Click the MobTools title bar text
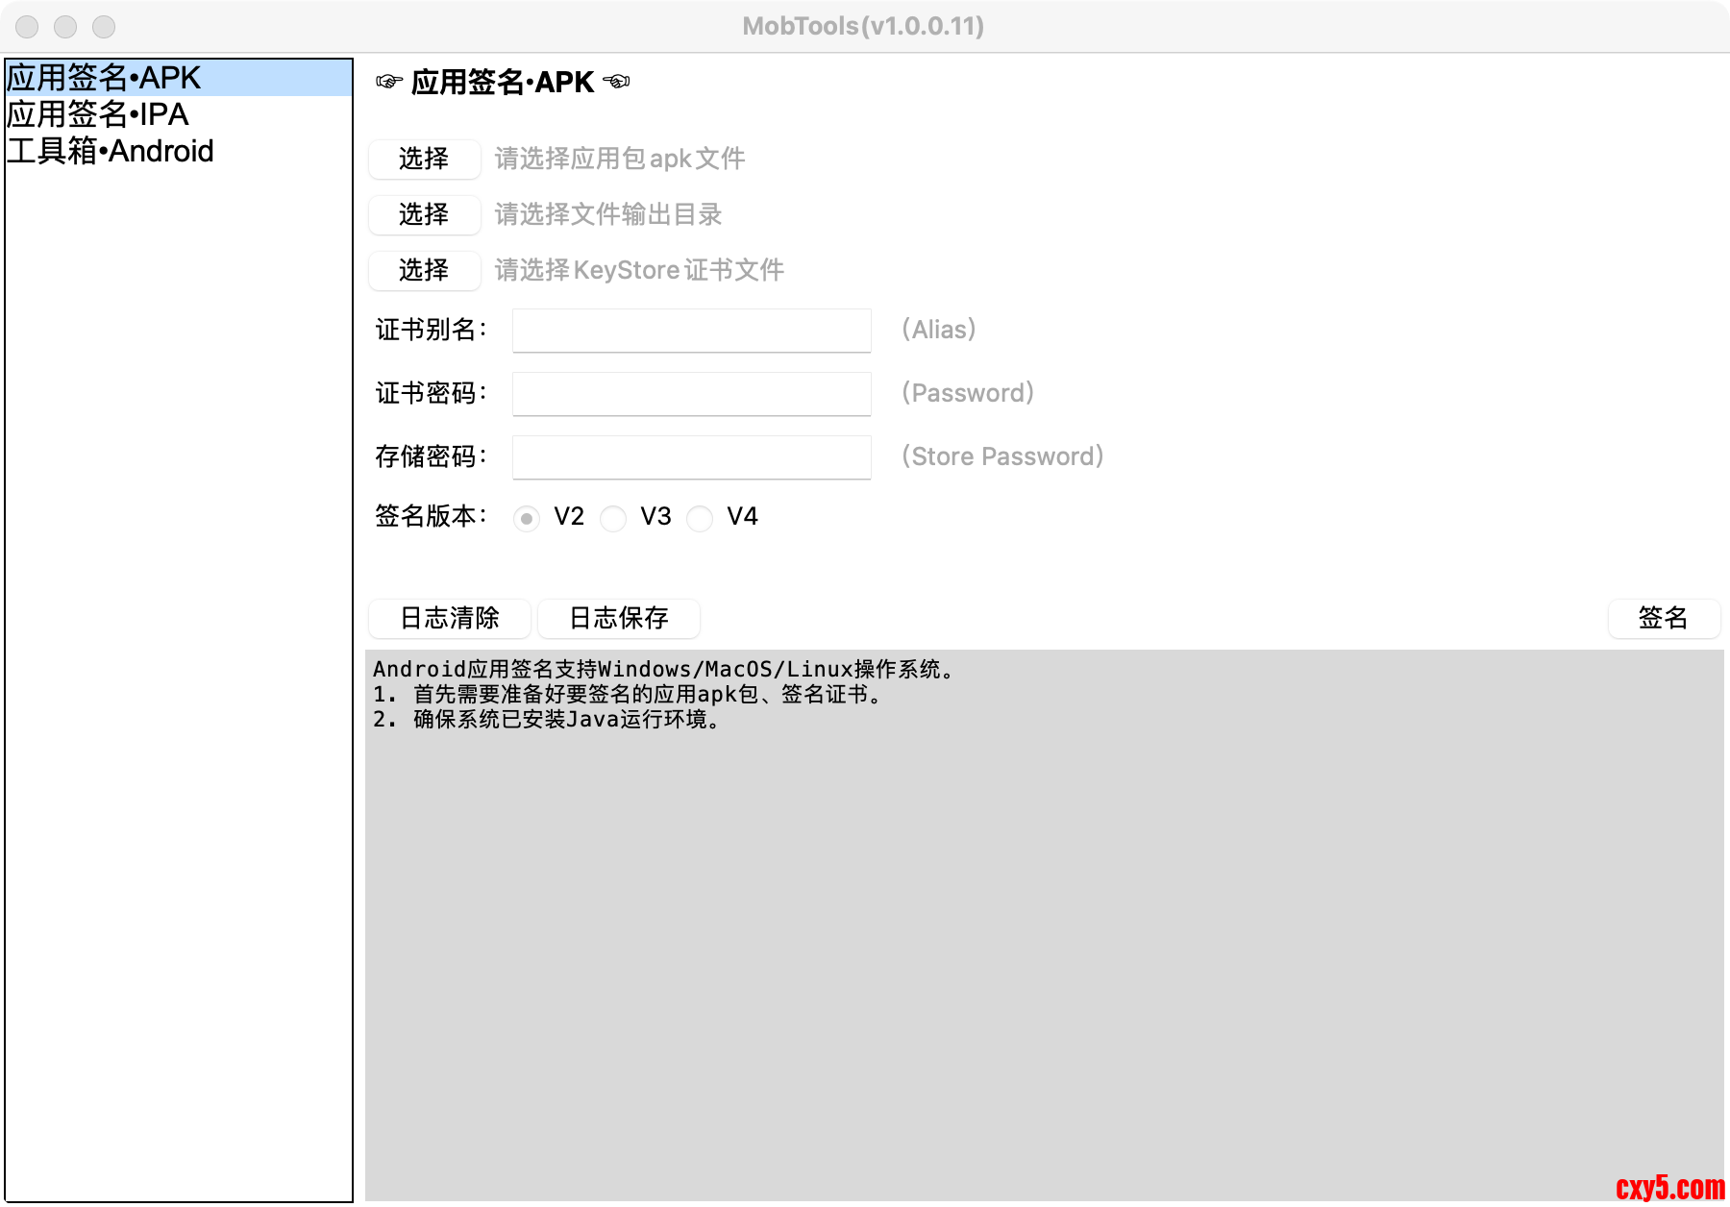Image resolution: width=1730 pixels, height=1207 pixels. pyautogui.click(x=863, y=26)
